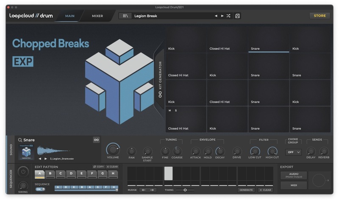Viewport: 339px width, 201px height.
Task: Open the Choke Group dropdown
Action: pyautogui.click(x=293, y=152)
